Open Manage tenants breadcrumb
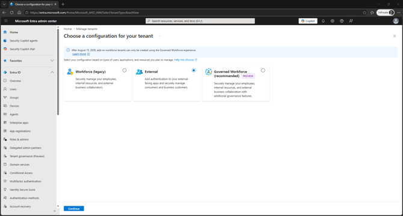Viewport: 403px width, 216px height. coord(87,29)
